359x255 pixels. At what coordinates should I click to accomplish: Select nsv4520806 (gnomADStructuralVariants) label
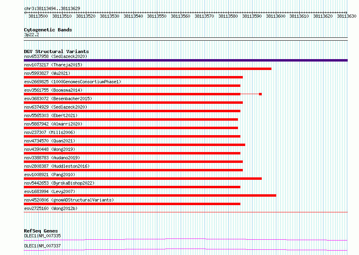[69, 200]
